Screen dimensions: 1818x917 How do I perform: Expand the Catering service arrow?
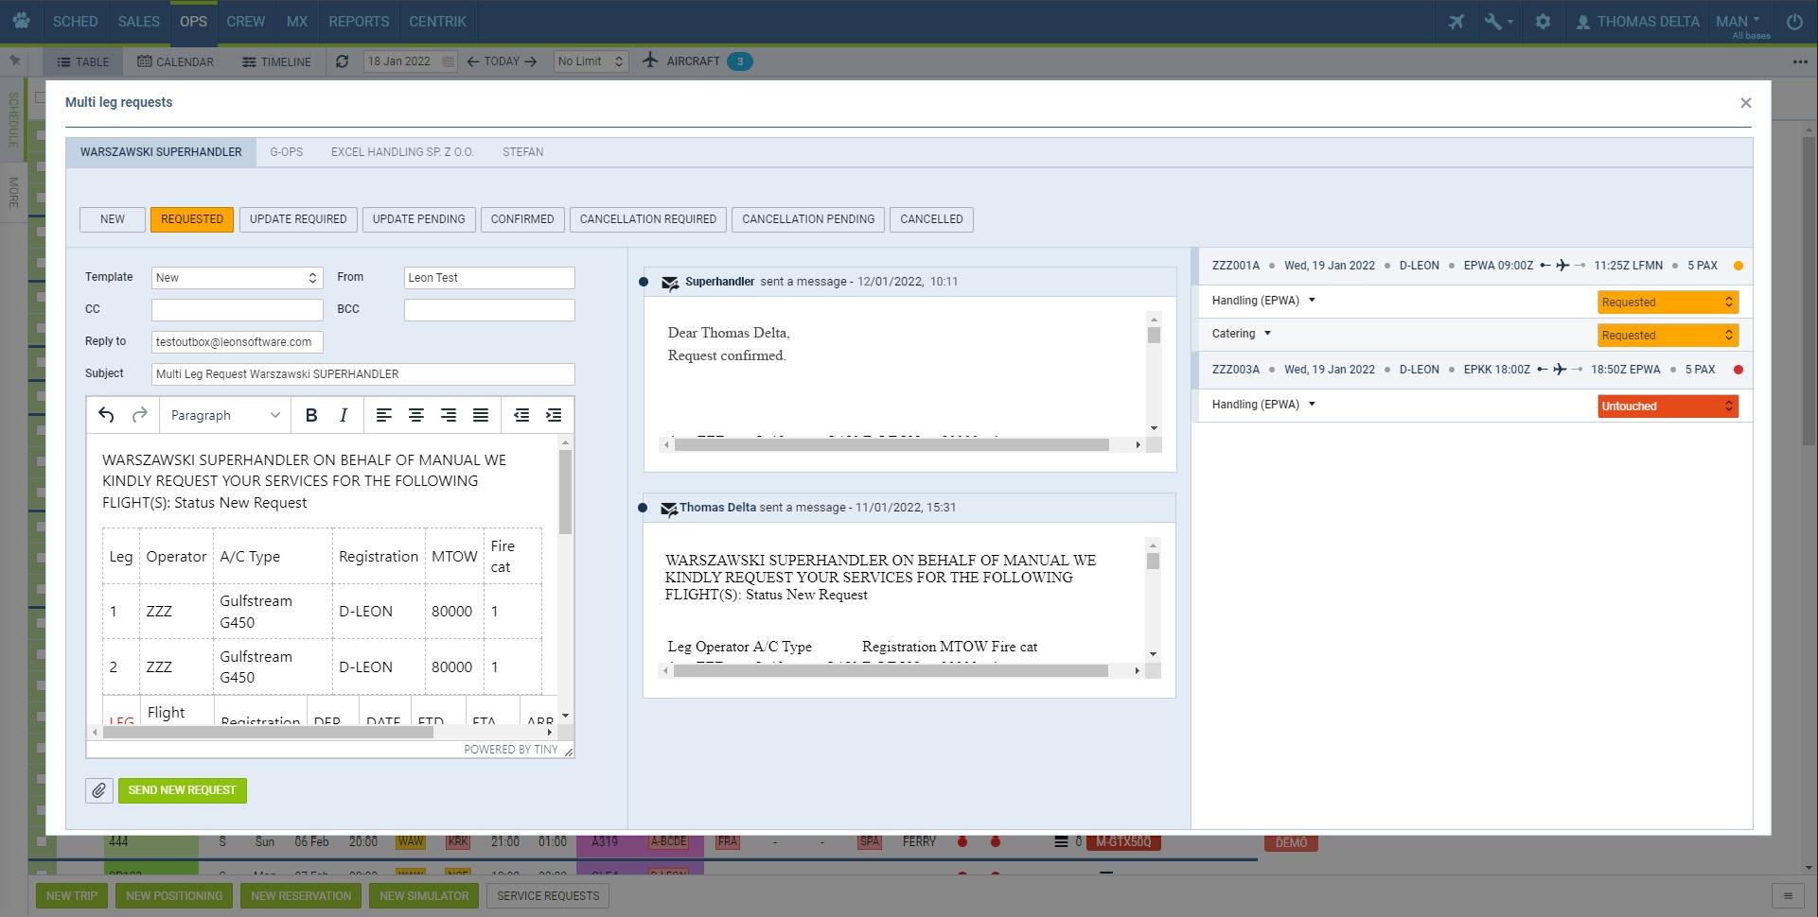click(x=1267, y=334)
